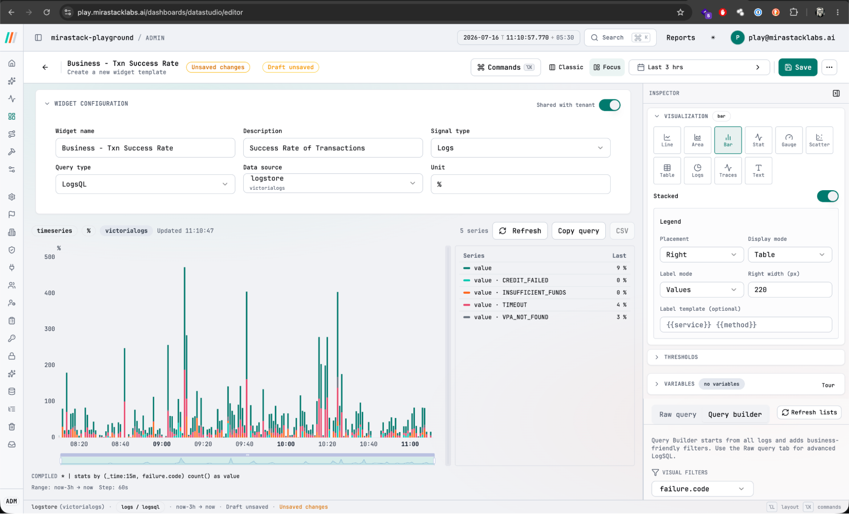The width and height of the screenshot is (849, 514).
Task: Select the Area visualization type
Action: [697, 140]
